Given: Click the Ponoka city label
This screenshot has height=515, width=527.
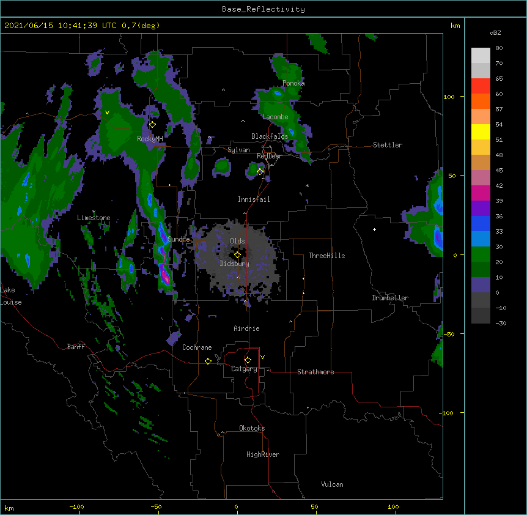Looking at the screenshot, I should 293,83.
